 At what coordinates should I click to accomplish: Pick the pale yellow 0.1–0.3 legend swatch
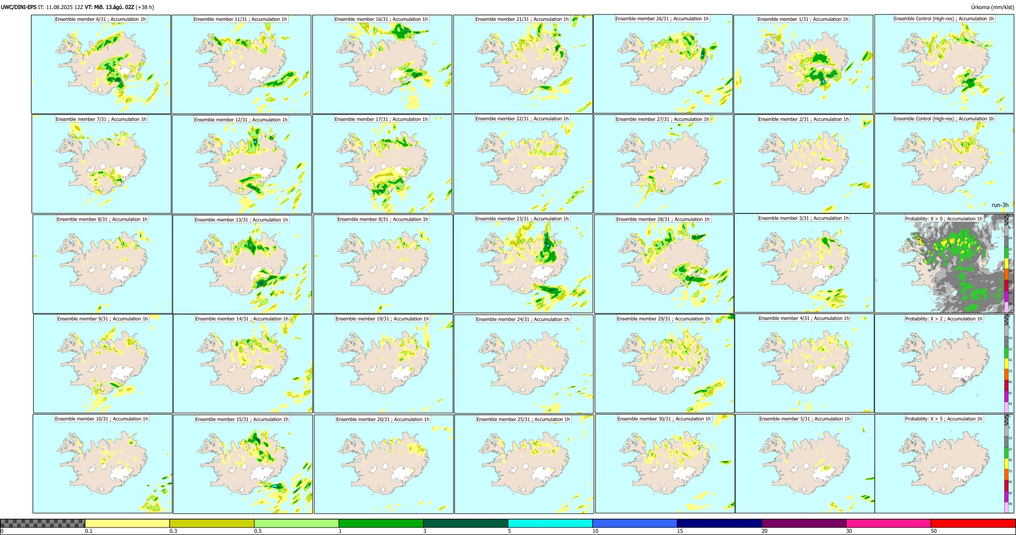(127, 523)
